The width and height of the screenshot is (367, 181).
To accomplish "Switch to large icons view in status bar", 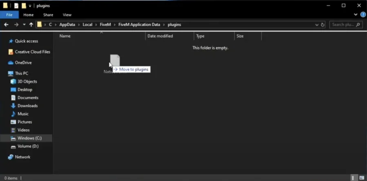I will (x=362, y=178).
